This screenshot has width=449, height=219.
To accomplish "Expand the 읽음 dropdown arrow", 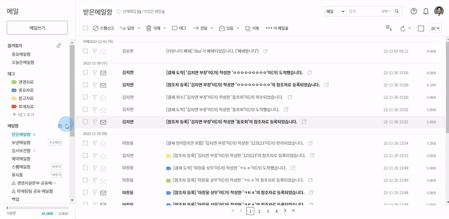I will [238, 28].
